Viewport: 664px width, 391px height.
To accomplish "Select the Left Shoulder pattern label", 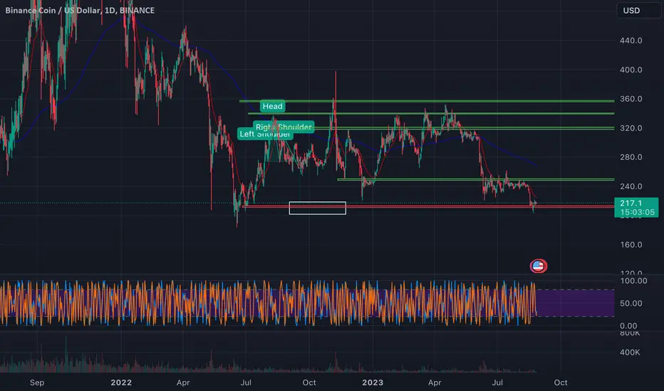I will [265, 134].
